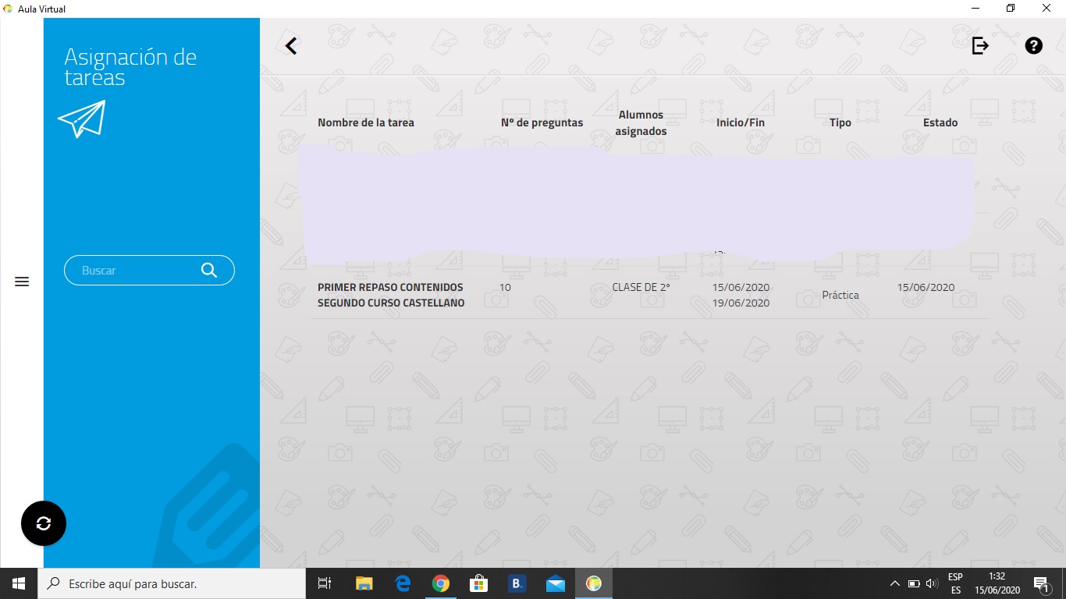Image resolution: width=1066 pixels, height=599 pixels.
Task: Click the paper plane icon
Action: tap(82, 119)
